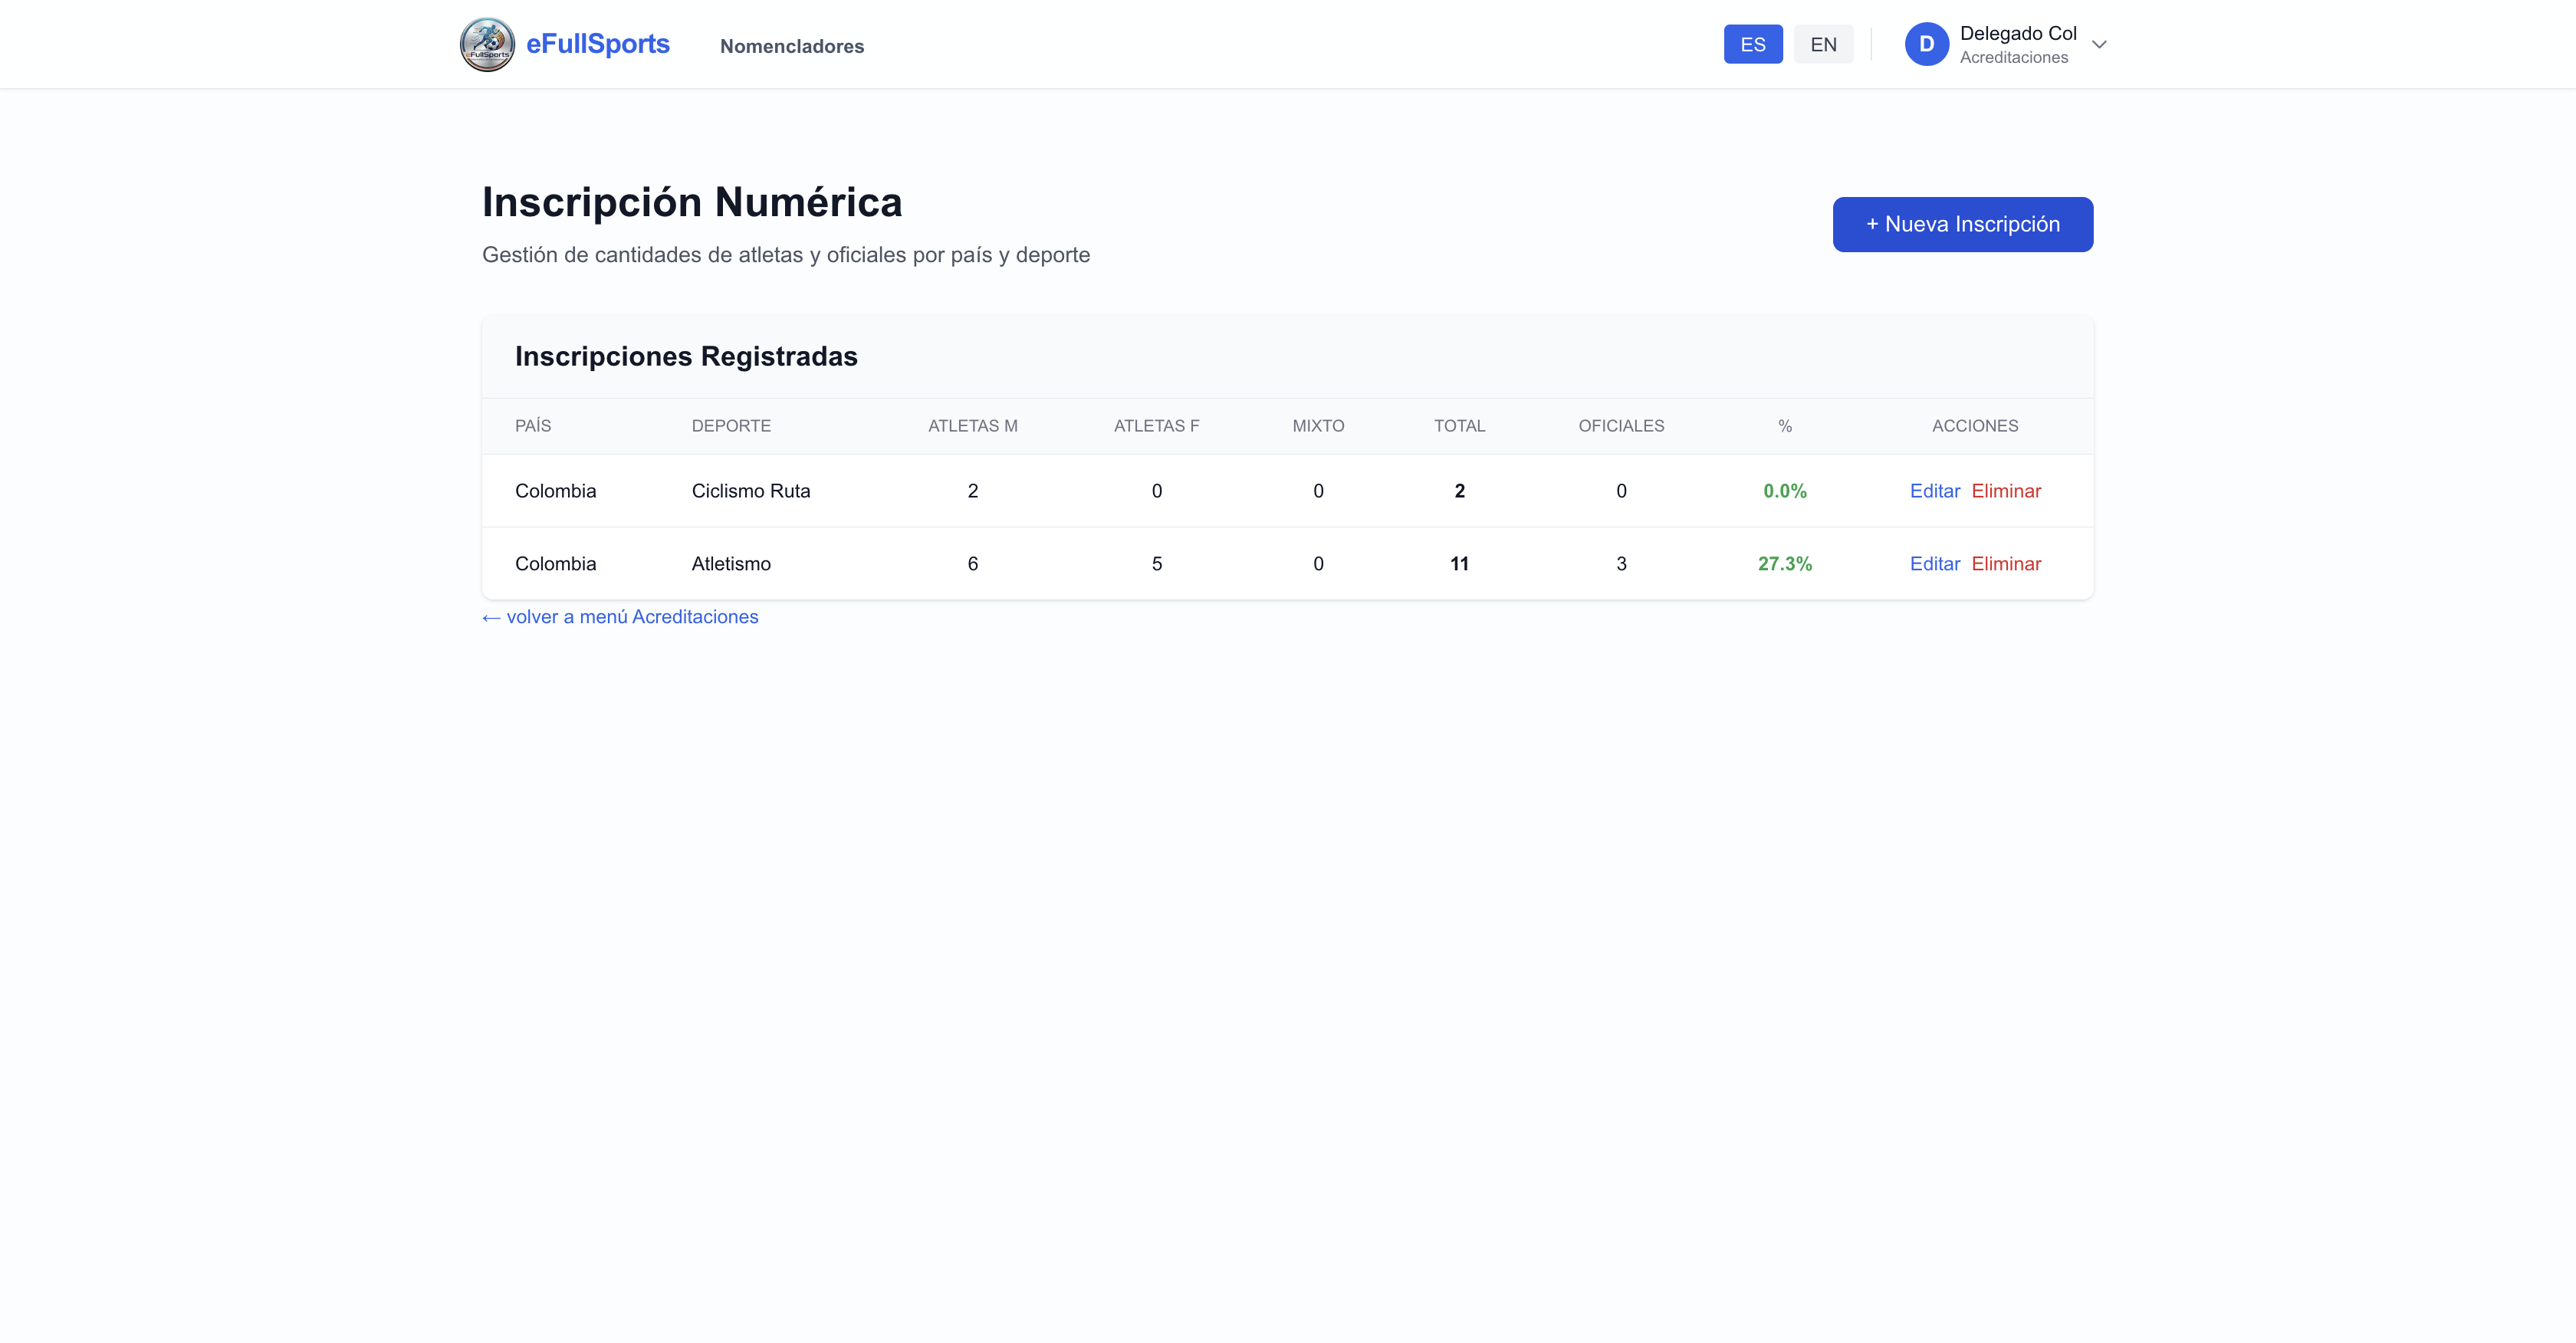Click the TOTAL column header
Viewport: 2576px width, 1343px height.
pos(1459,426)
